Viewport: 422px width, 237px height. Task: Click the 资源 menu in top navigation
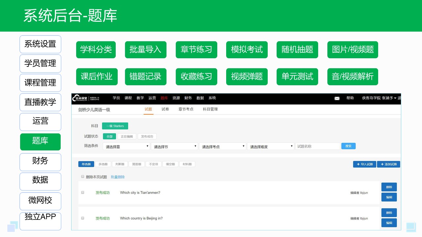pos(176,98)
